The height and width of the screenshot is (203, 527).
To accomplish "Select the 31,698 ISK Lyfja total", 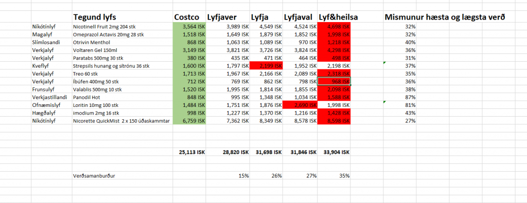I will point(266,152).
